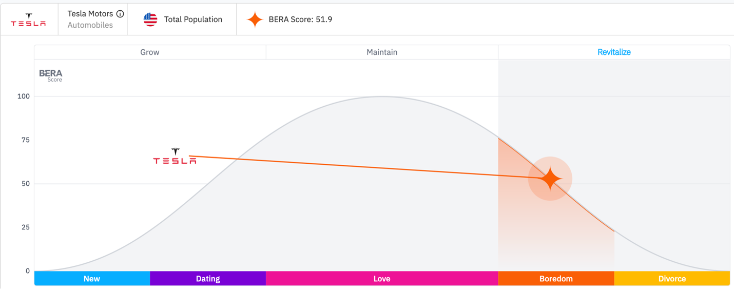This screenshot has height=290, width=734.
Task: Click the US flag icon
Action: click(150, 20)
